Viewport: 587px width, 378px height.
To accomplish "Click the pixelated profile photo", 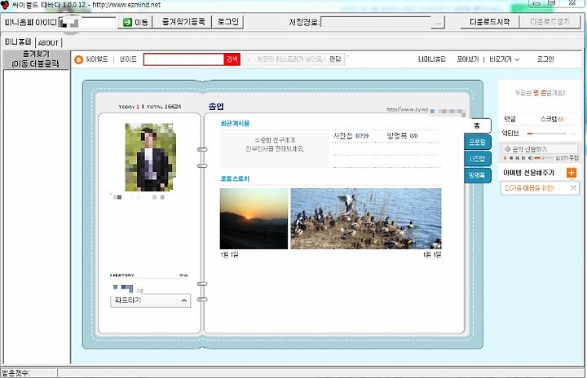I will pyautogui.click(x=151, y=157).
